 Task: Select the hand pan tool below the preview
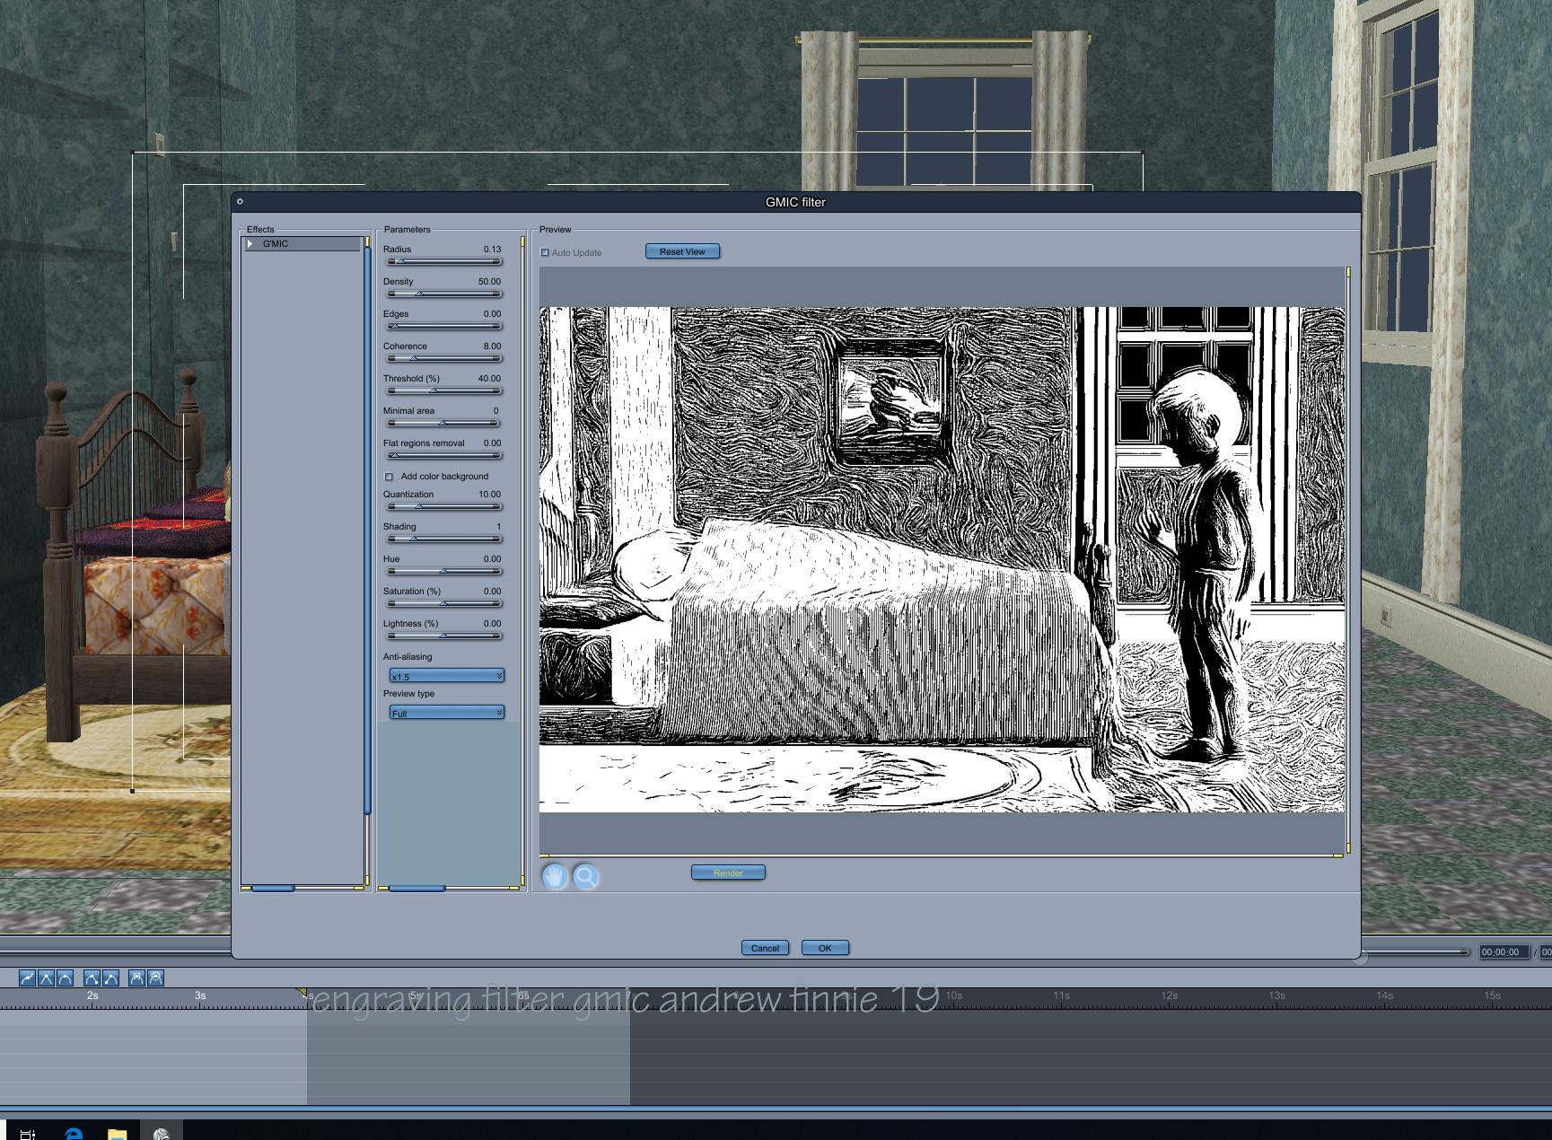[x=555, y=876]
